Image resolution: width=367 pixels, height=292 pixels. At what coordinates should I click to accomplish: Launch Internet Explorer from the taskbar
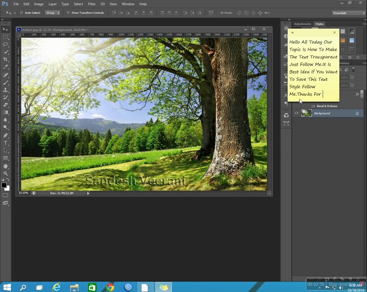[x=56, y=287]
